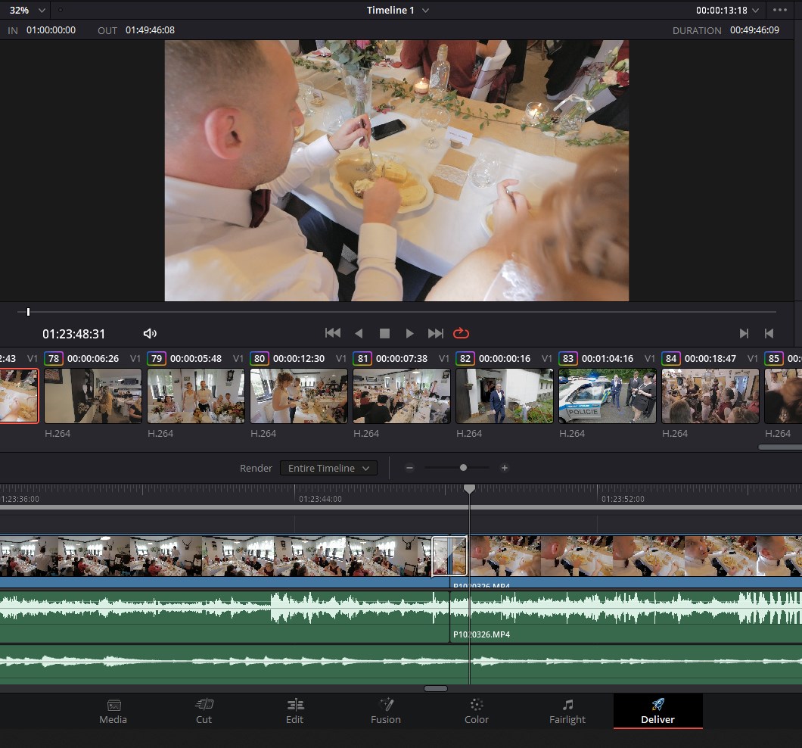Image resolution: width=802 pixels, height=748 pixels.
Task: Click the timeline horizontal scrollbar handle
Action: pyautogui.click(x=436, y=689)
